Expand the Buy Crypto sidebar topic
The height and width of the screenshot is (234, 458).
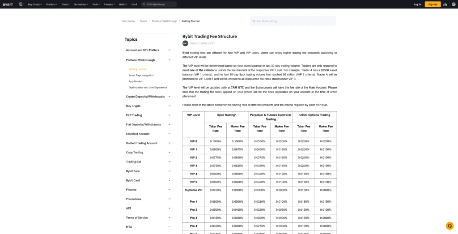pyautogui.click(x=148, y=106)
